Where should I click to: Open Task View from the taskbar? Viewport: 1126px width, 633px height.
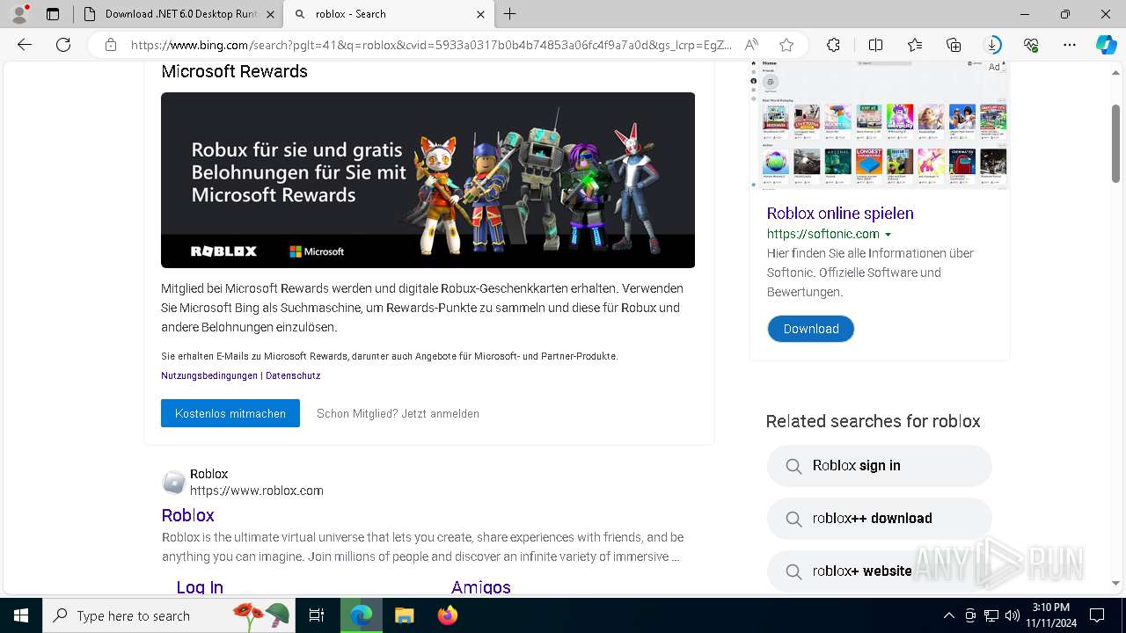pyautogui.click(x=317, y=615)
